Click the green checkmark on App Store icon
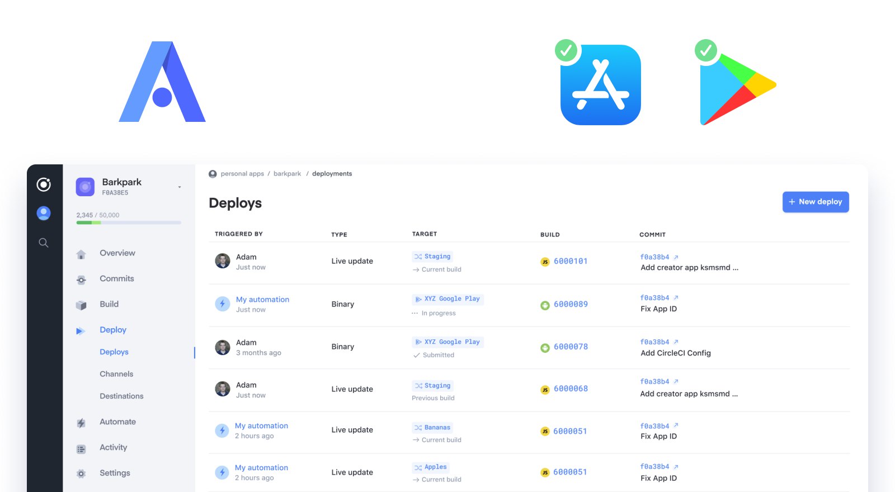The image size is (895, 492). pyautogui.click(x=566, y=50)
